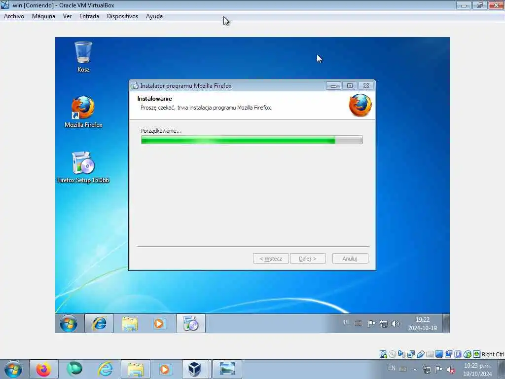Click the EN language indicator in host tray

392,368
